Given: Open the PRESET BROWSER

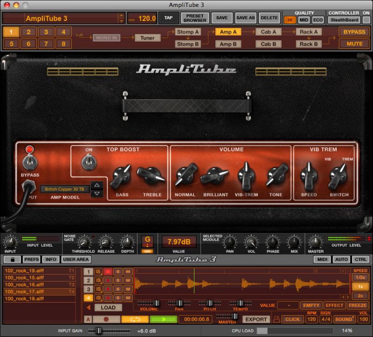Looking at the screenshot, I should pos(195,18).
